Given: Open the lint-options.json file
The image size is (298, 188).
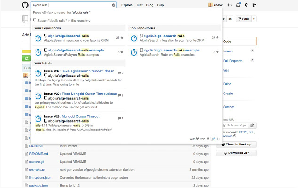Looking at the screenshot, I should point(40,178).
